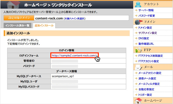Go to ドメイン設定
The width and height of the screenshot is (173, 104).
click(x=145, y=28)
